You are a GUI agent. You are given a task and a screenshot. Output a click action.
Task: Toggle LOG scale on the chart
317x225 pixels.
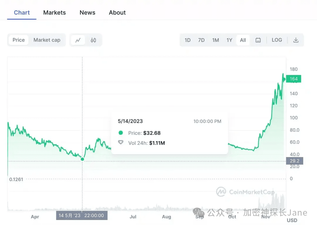pos(277,40)
